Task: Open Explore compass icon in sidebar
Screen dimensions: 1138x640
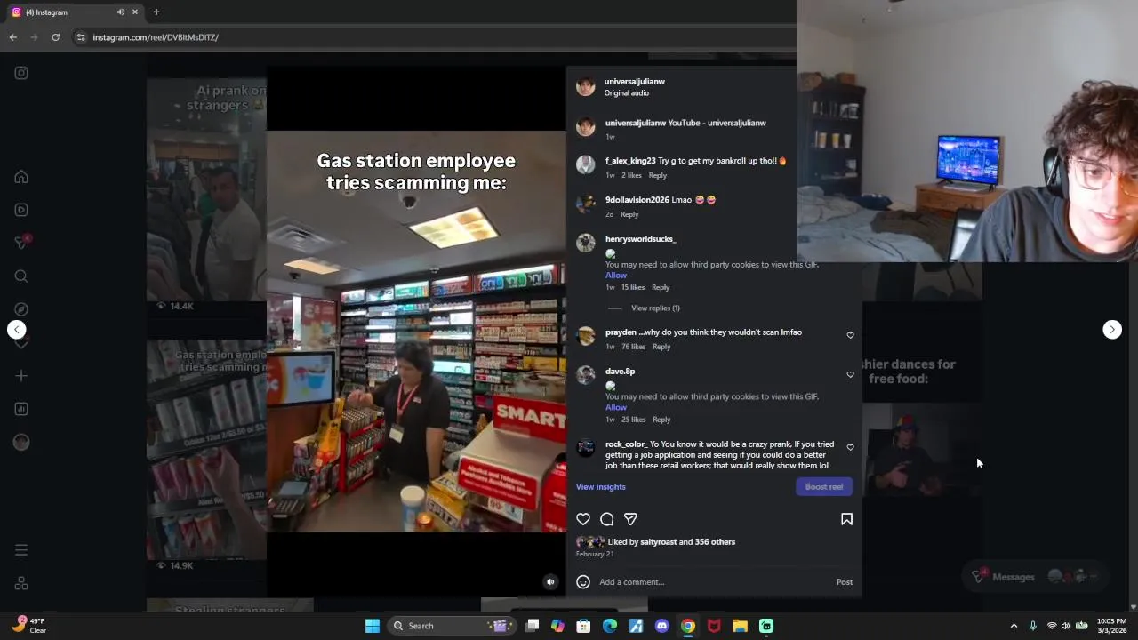Action: point(21,309)
